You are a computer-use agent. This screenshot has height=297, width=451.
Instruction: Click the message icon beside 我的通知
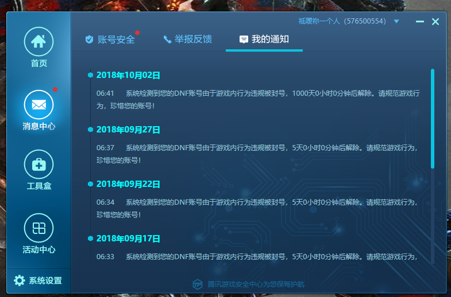[x=244, y=40]
